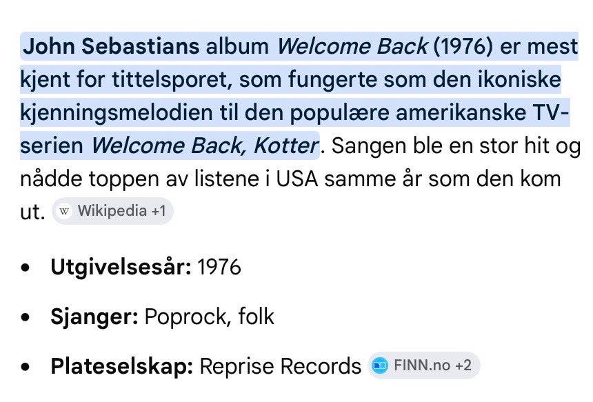Expand the '+2' additional sources count

(463, 365)
